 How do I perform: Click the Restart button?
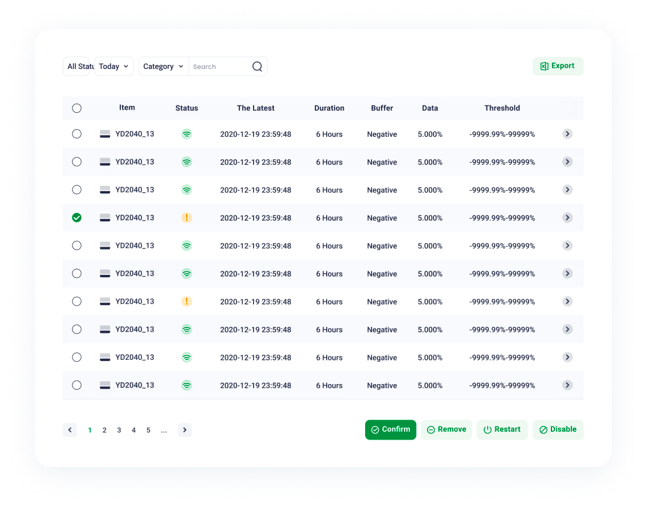coord(502,430)
